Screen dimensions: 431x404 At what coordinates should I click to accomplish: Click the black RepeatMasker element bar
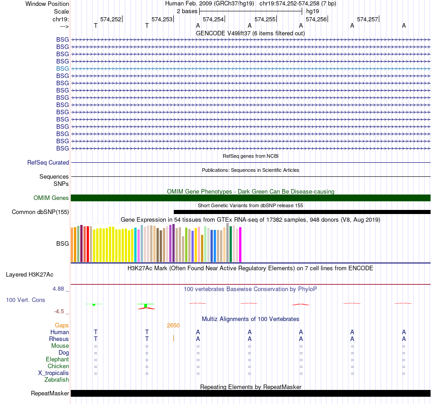(250, 393)
